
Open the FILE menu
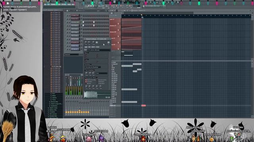(x=45, y=4)
